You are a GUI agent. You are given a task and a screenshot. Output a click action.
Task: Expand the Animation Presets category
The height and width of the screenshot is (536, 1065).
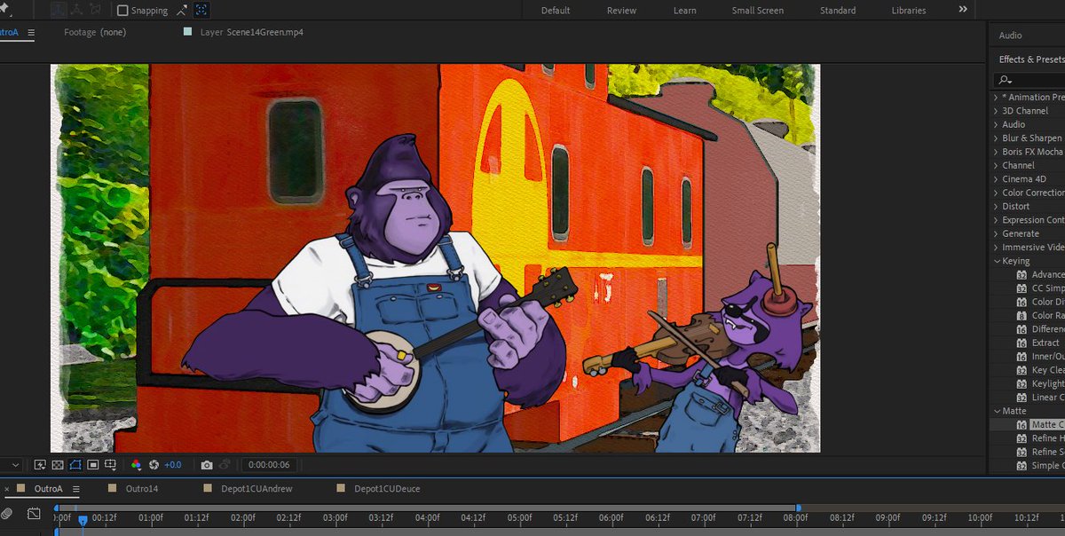click(995, 98)
